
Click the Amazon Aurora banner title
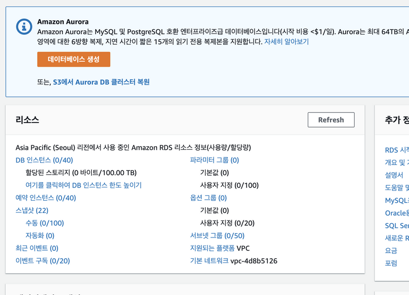coord(63,22)
